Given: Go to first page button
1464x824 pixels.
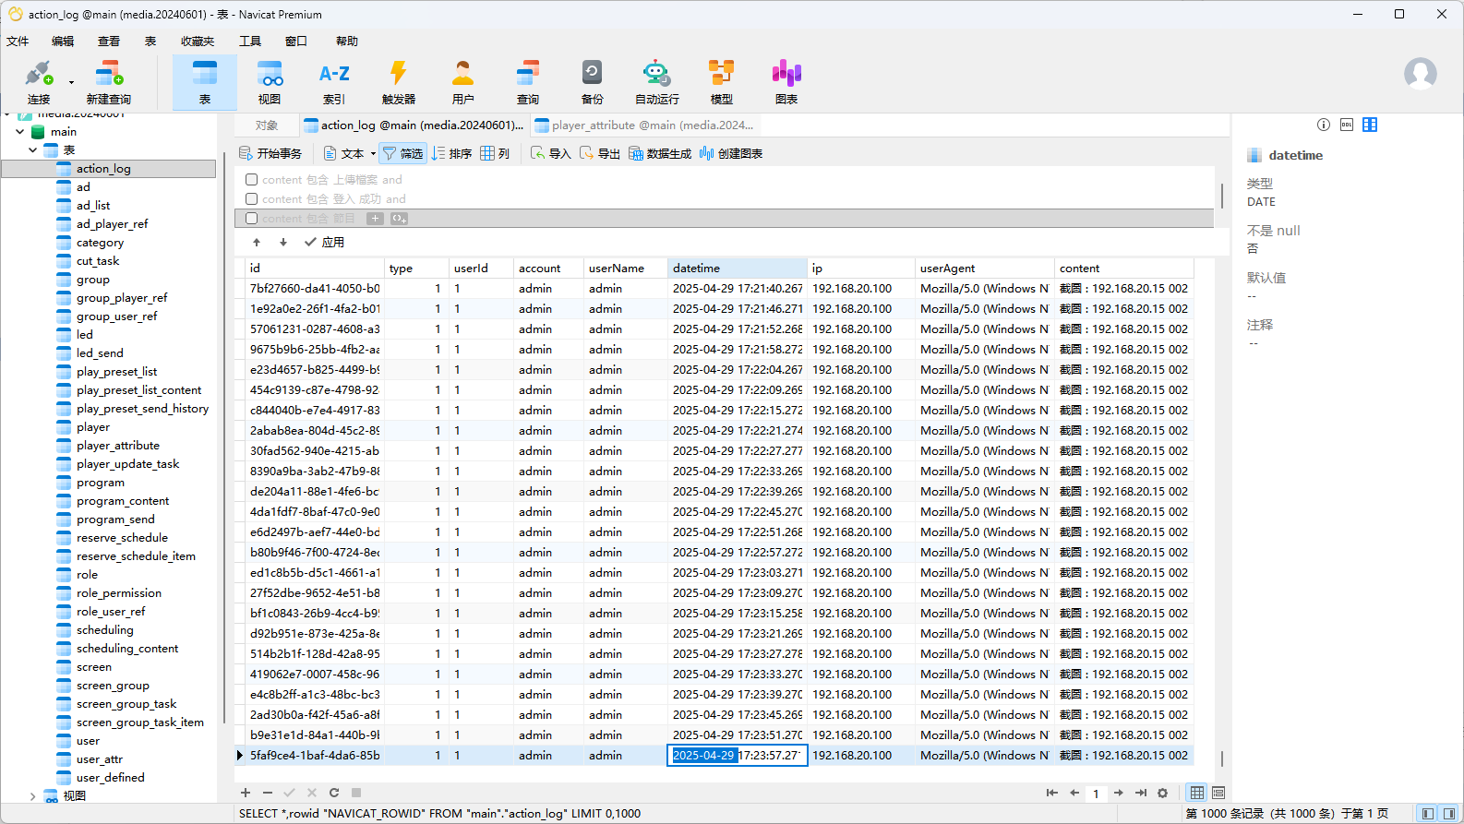Looking at the screenshot, I should point(1052,793).
